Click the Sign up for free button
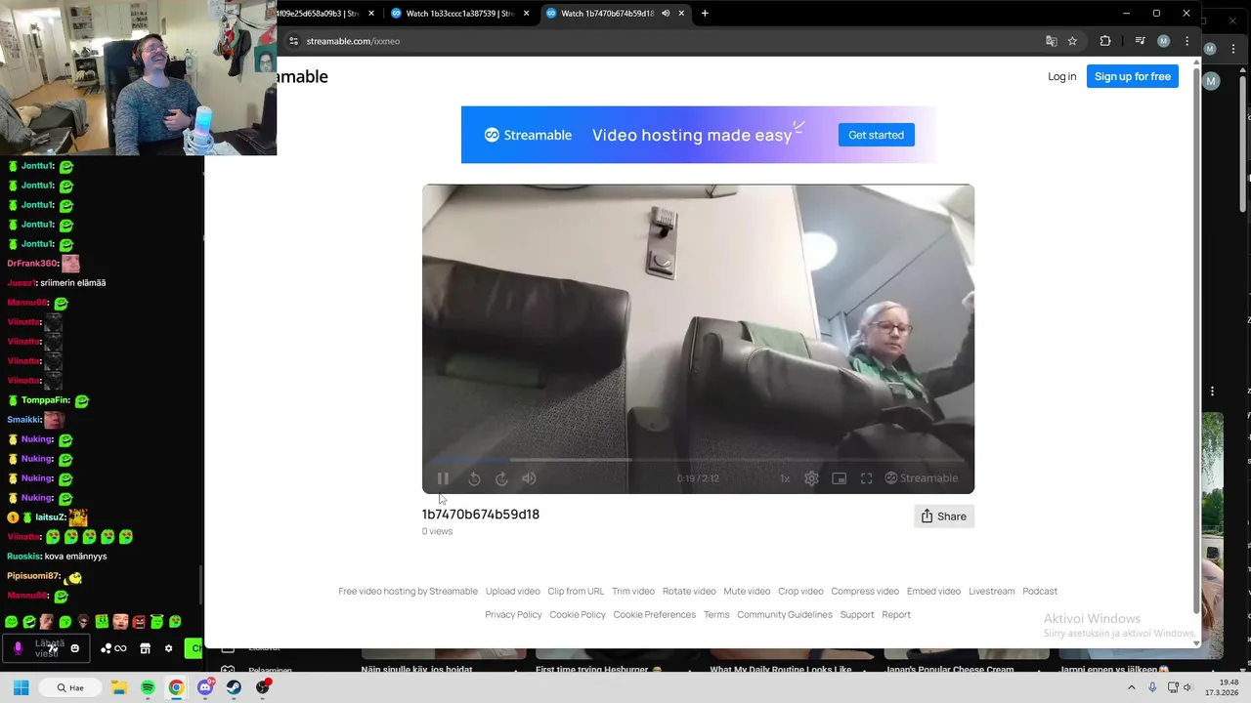This screenshot has width=1251, height=703. click(1133, 76)
